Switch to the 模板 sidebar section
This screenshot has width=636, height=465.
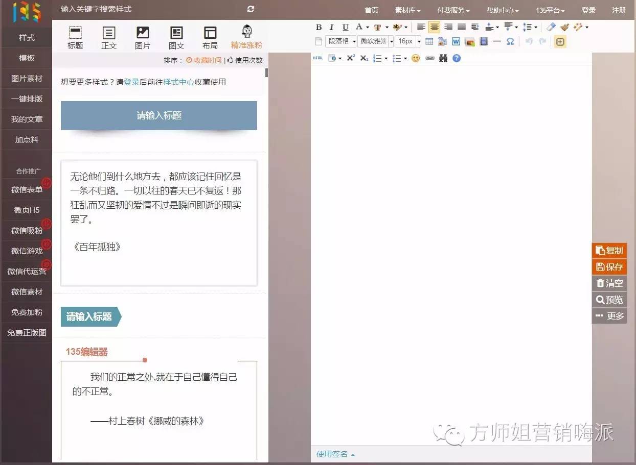26,58
